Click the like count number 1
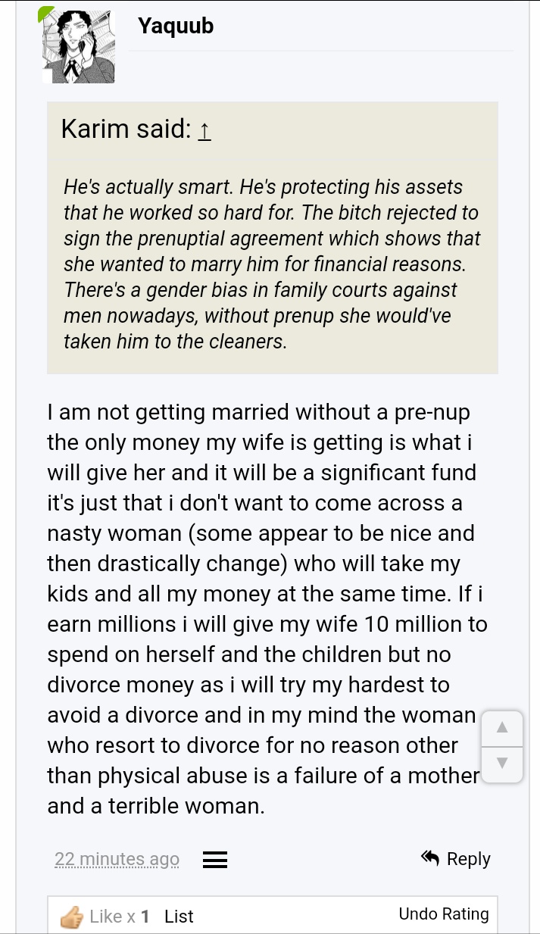The width and height of the screenshot is (540, 934). (x=145, y=917)
